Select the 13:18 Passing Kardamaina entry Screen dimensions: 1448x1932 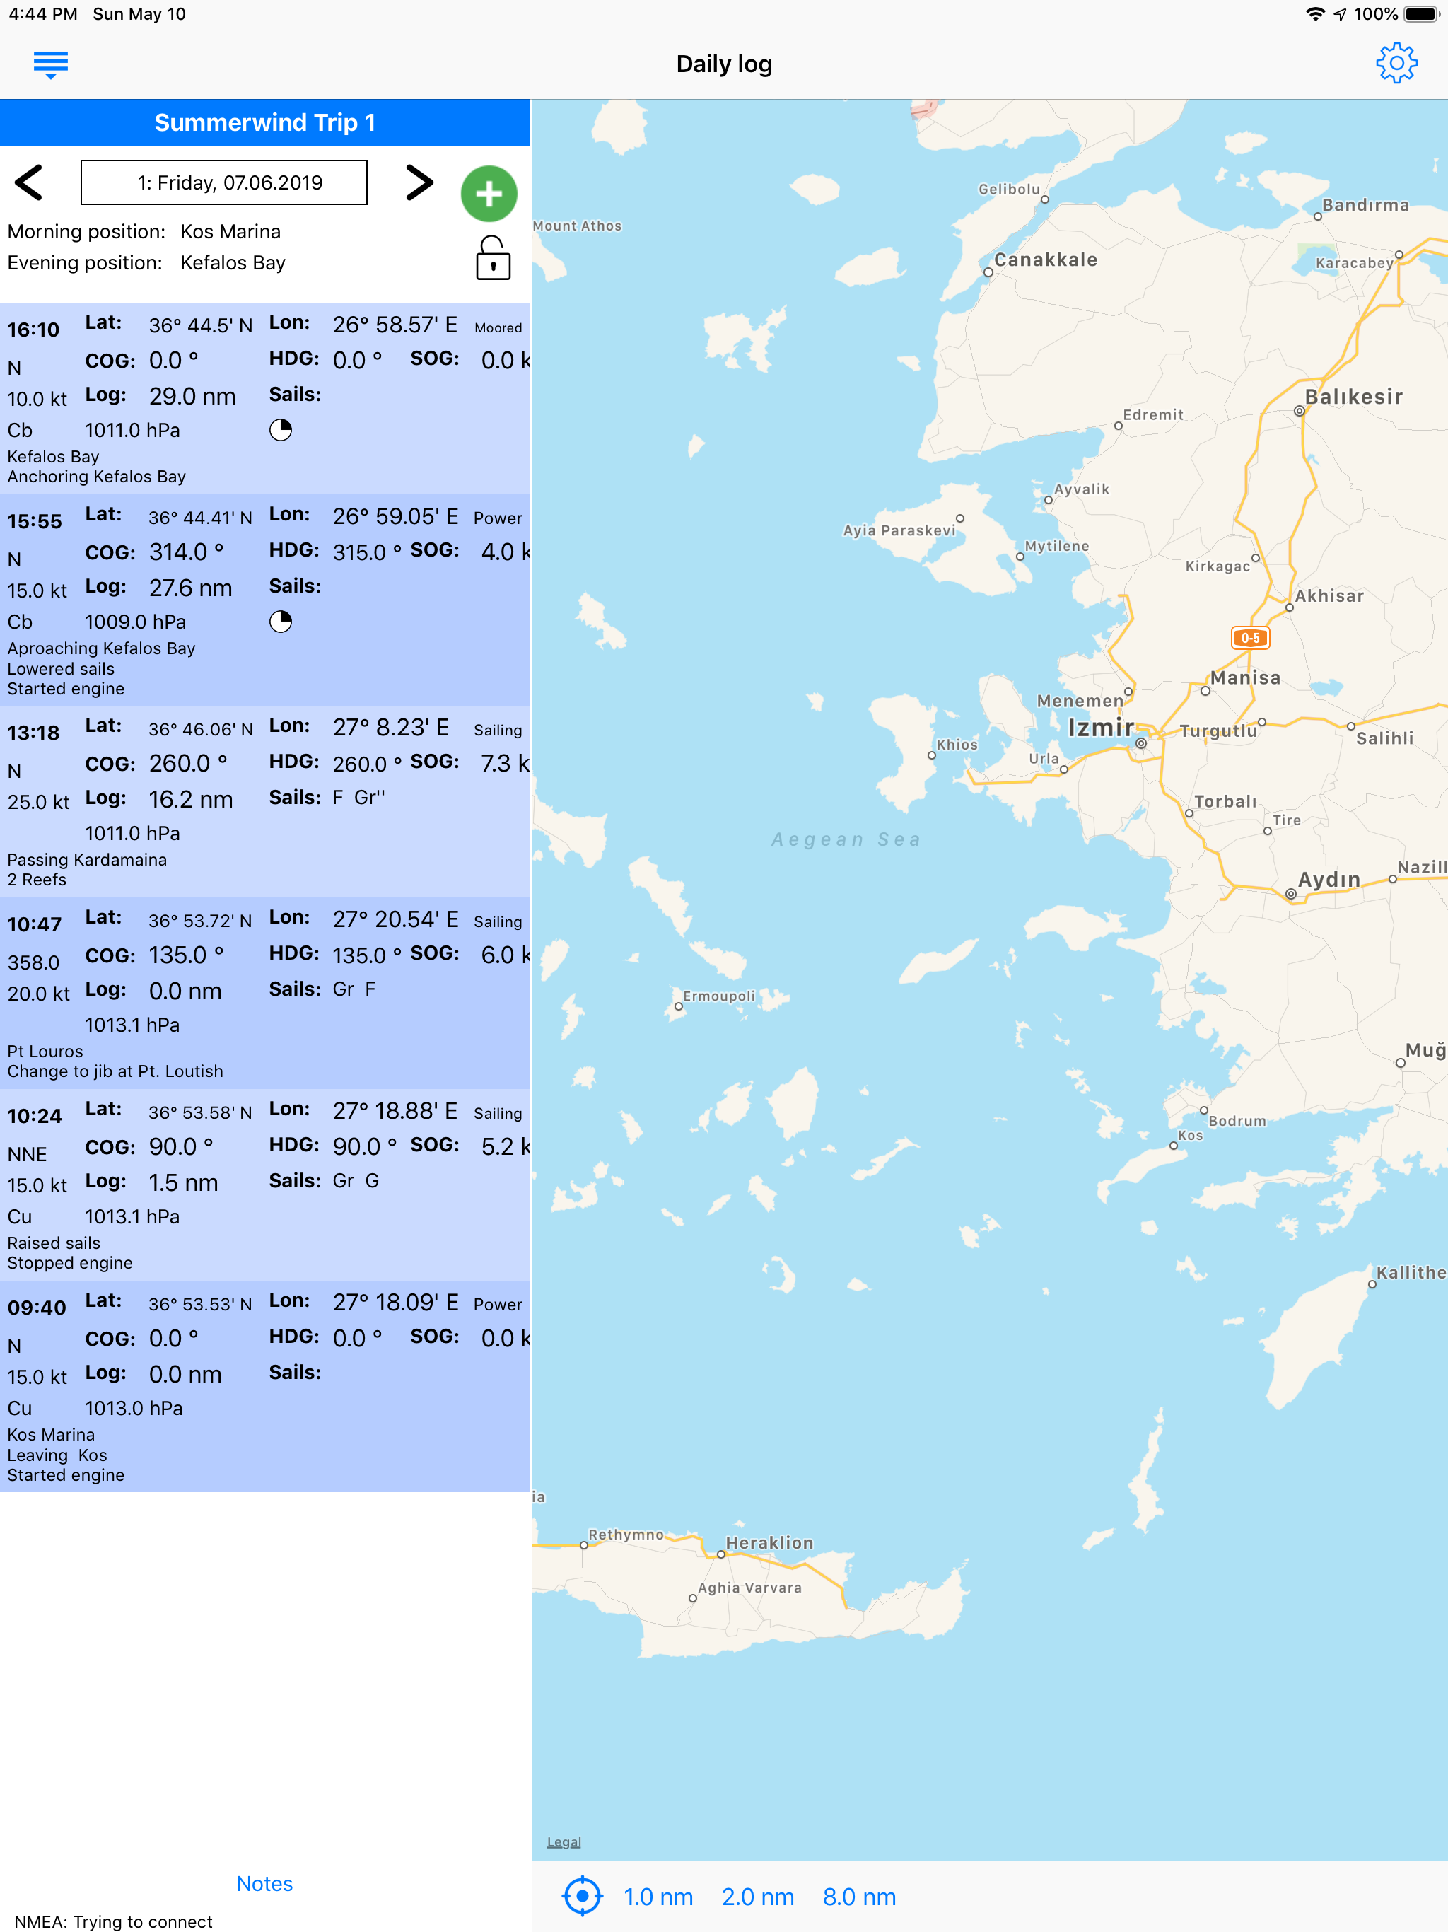coord(264,801)
